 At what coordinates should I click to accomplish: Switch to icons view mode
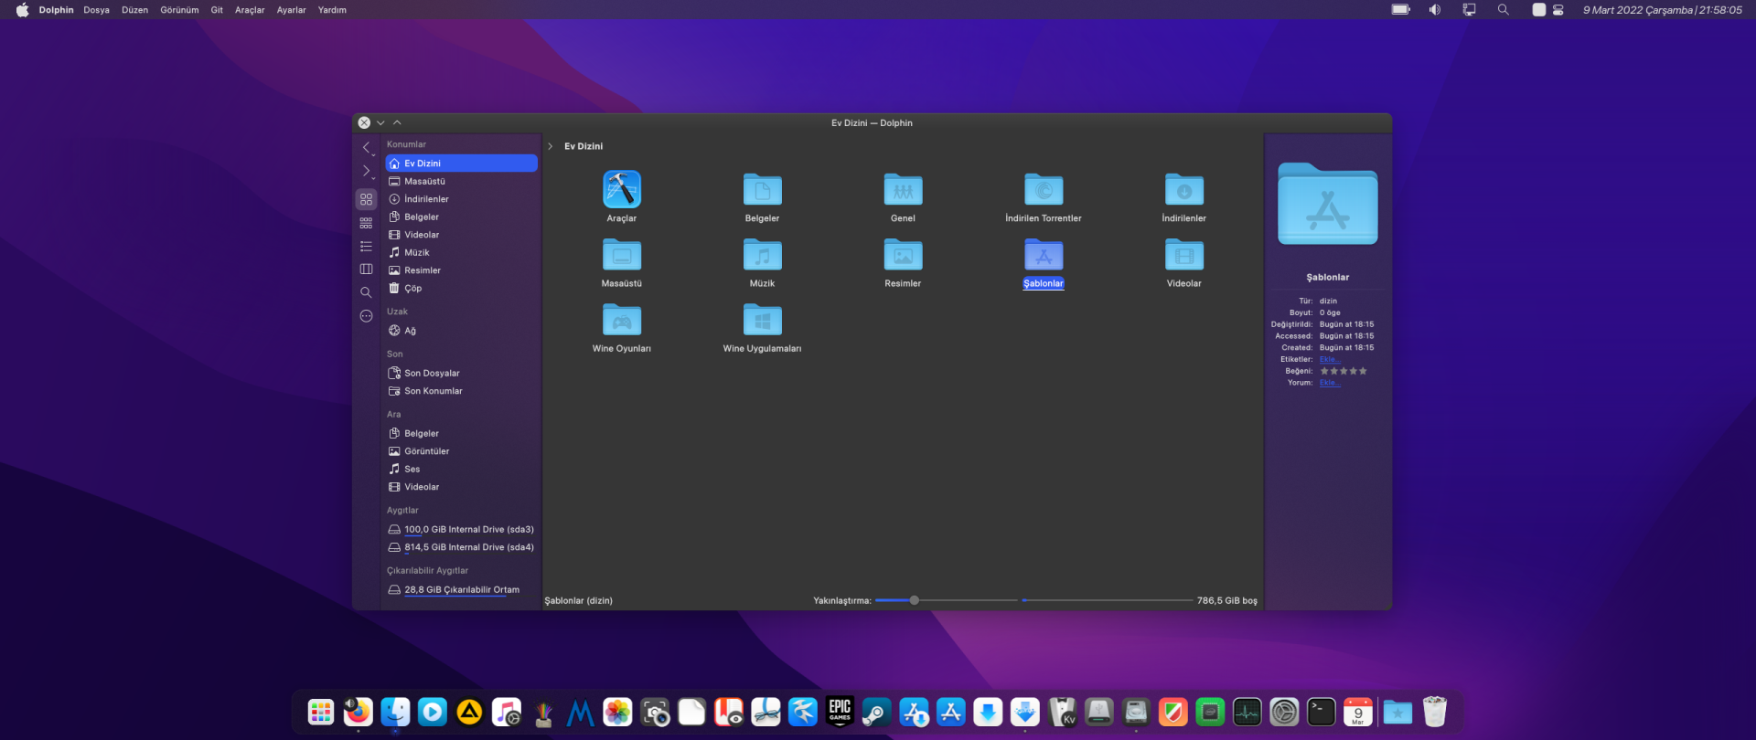pos(366,199)
